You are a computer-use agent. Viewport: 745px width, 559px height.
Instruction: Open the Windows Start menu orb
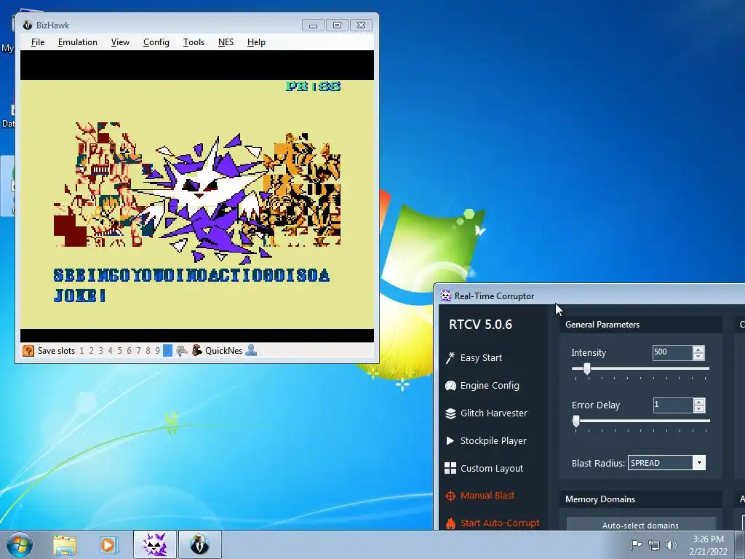20,544
